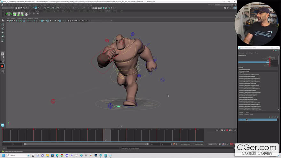Pick the Rotate tool in toolbox
This screenshot has width=281, height=158.
tap(3, 36)
